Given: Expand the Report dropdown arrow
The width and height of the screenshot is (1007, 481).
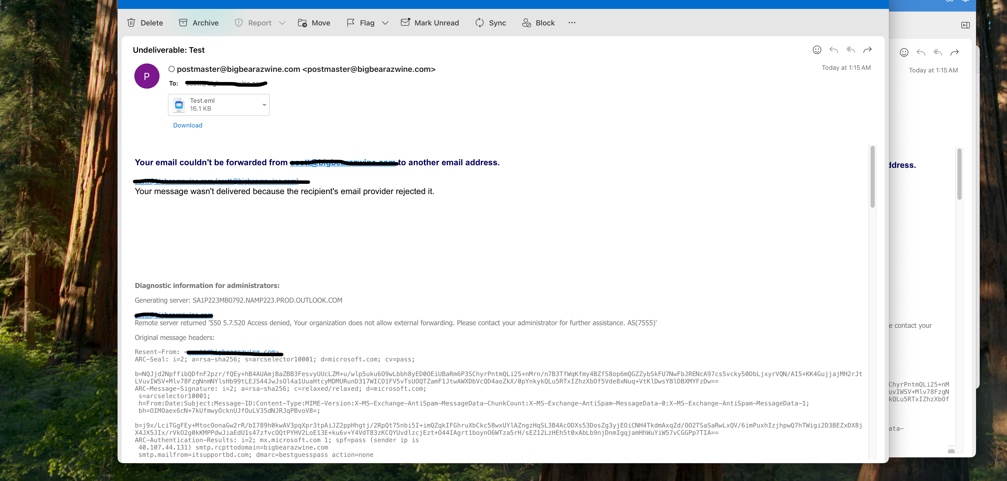Looking at the screenshot, I should coord(282,23).
